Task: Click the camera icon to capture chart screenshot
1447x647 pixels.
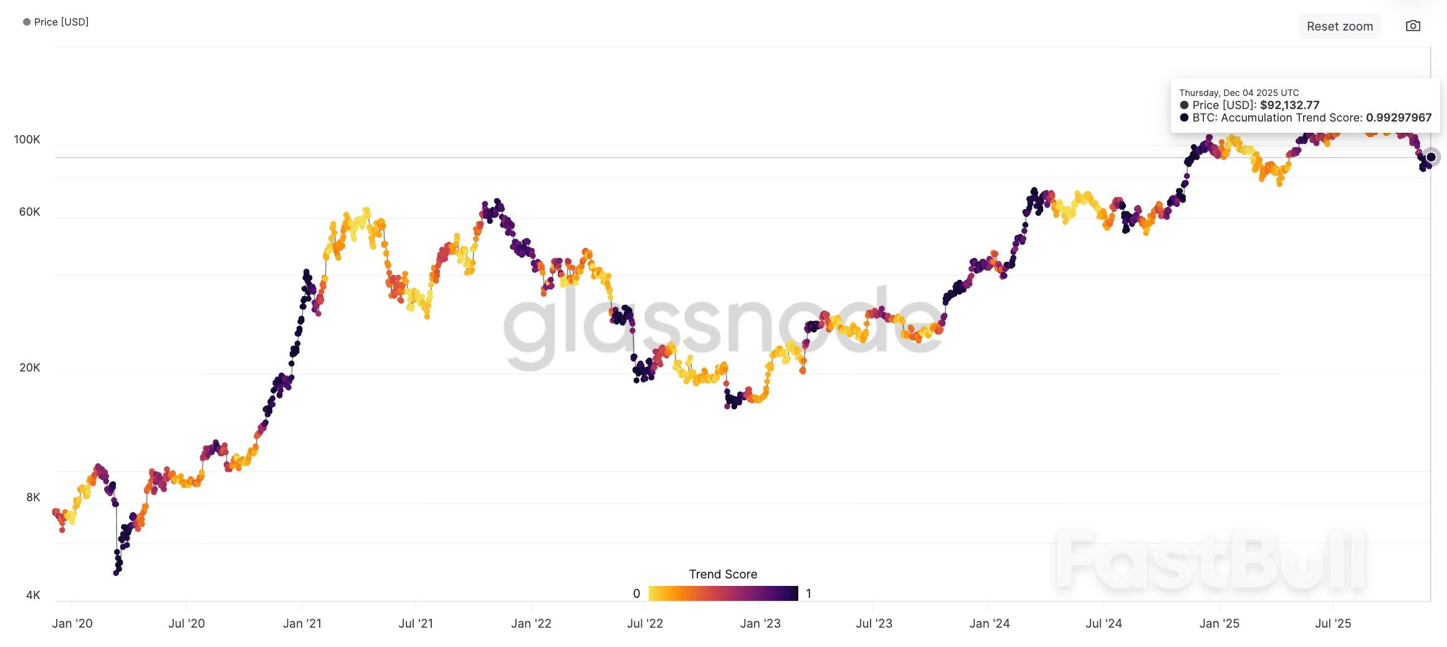Action: coord(1413,26)
